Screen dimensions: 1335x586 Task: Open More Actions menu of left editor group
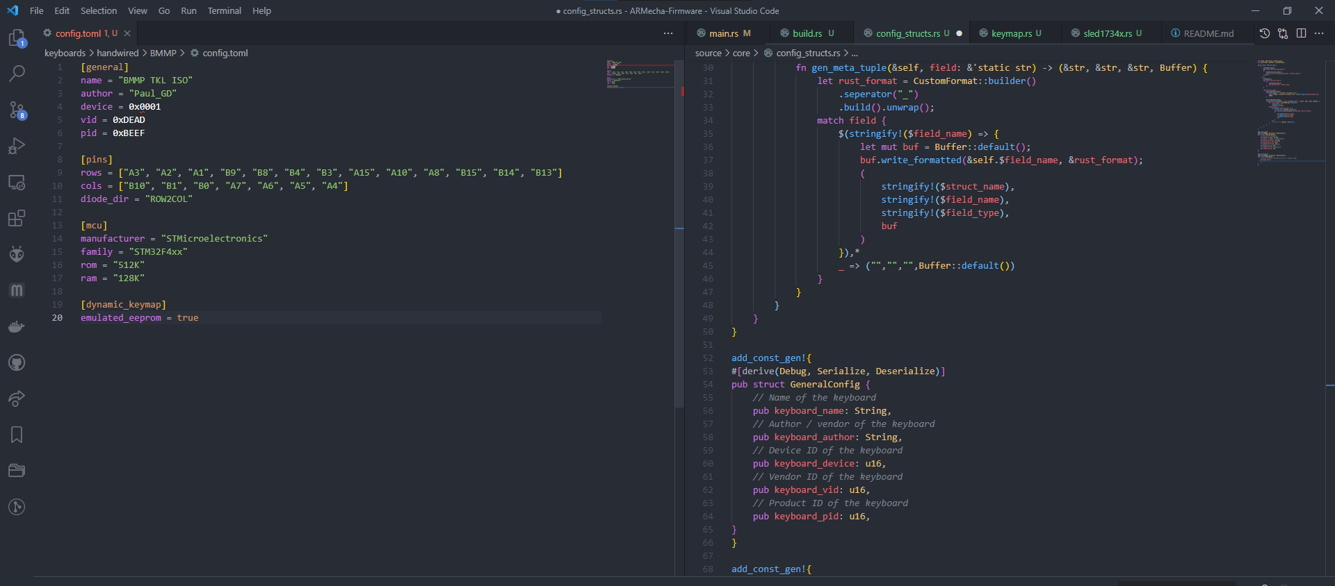point(668,33)
